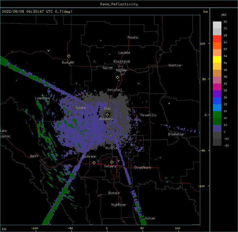Select the yellow diamond marker above the Calgary label
Image resolution: width=238 pixels, height=232 pixels.
tap(112, 162)
